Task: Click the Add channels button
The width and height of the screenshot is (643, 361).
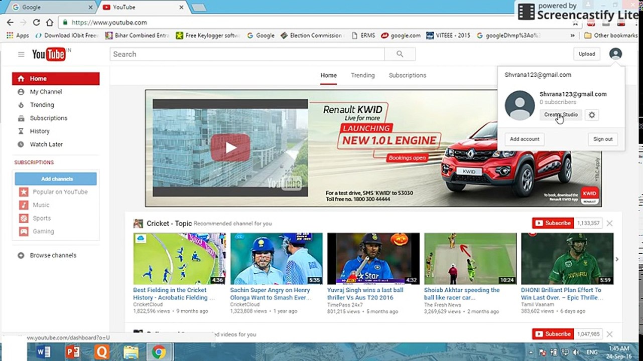Action: tap(56, 179)
